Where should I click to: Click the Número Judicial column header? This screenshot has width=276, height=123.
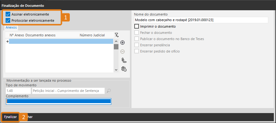coord(92,35)
